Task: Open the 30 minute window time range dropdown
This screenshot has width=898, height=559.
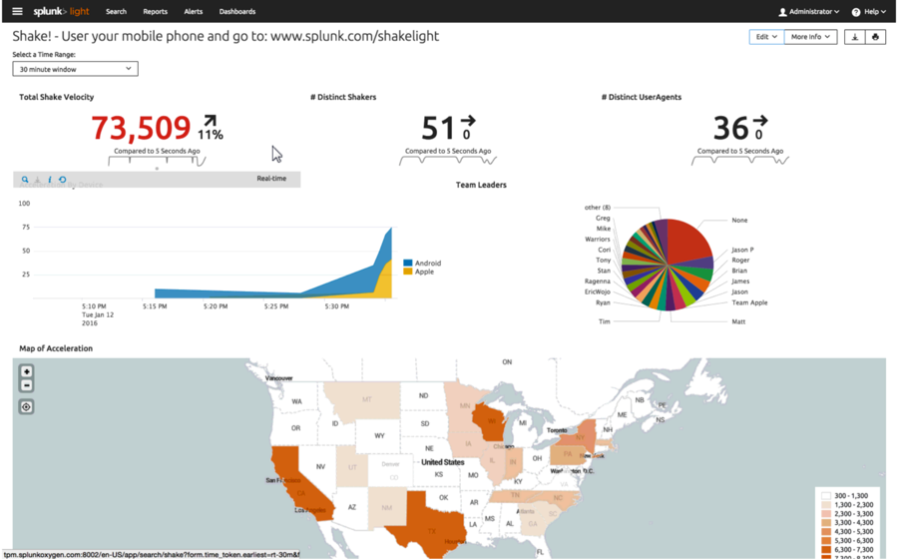Action: 75,69
